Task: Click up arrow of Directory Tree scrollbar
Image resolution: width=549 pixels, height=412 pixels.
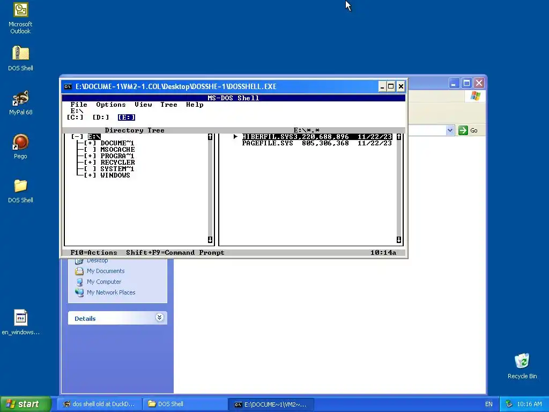Action: [x=210, y=137]
